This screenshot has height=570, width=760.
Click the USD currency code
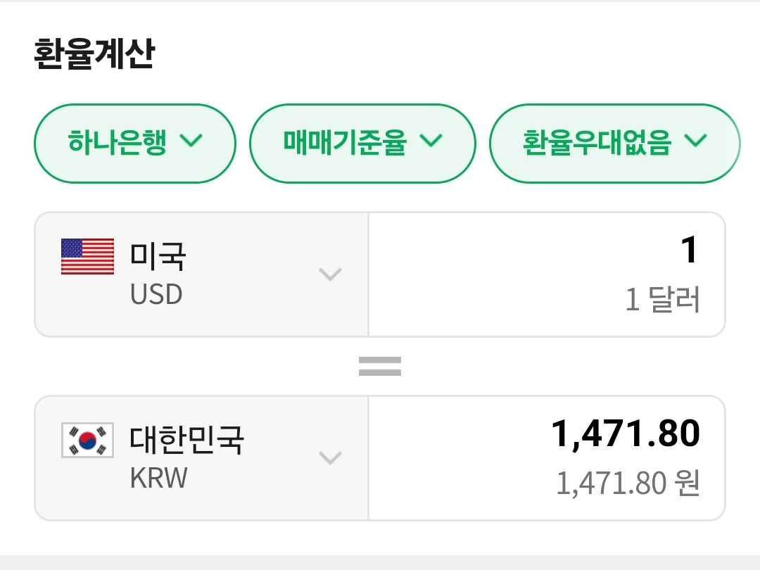click(156, 295)
